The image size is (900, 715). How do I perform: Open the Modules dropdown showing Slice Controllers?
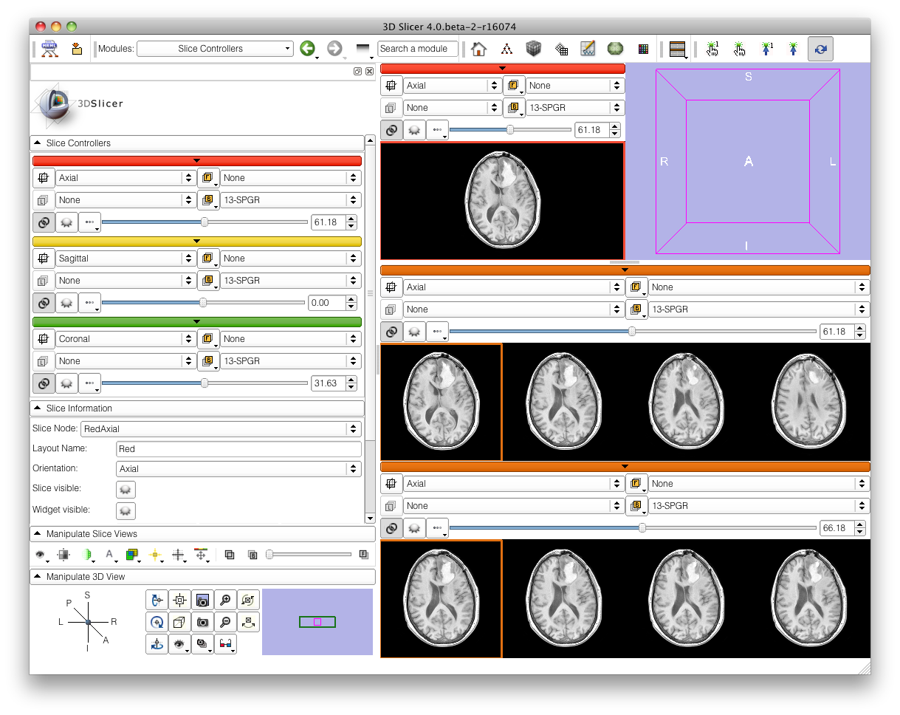tap(215, 49)
